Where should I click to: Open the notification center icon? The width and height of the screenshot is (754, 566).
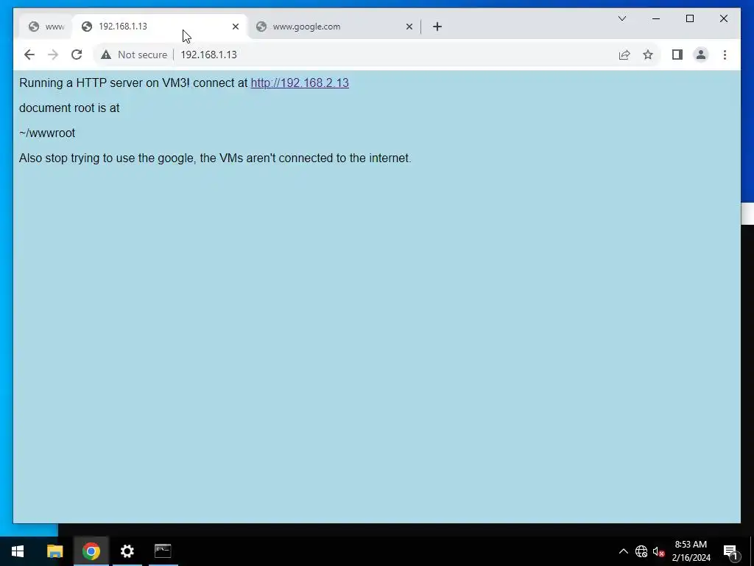(x=730, y=551)
